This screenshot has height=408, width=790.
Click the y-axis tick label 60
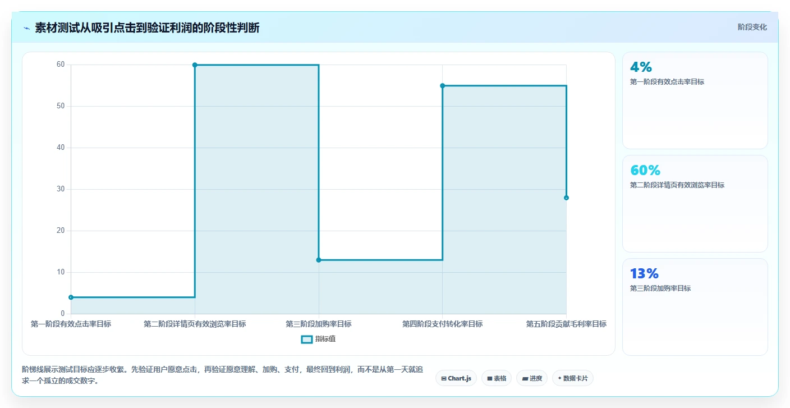61,65
